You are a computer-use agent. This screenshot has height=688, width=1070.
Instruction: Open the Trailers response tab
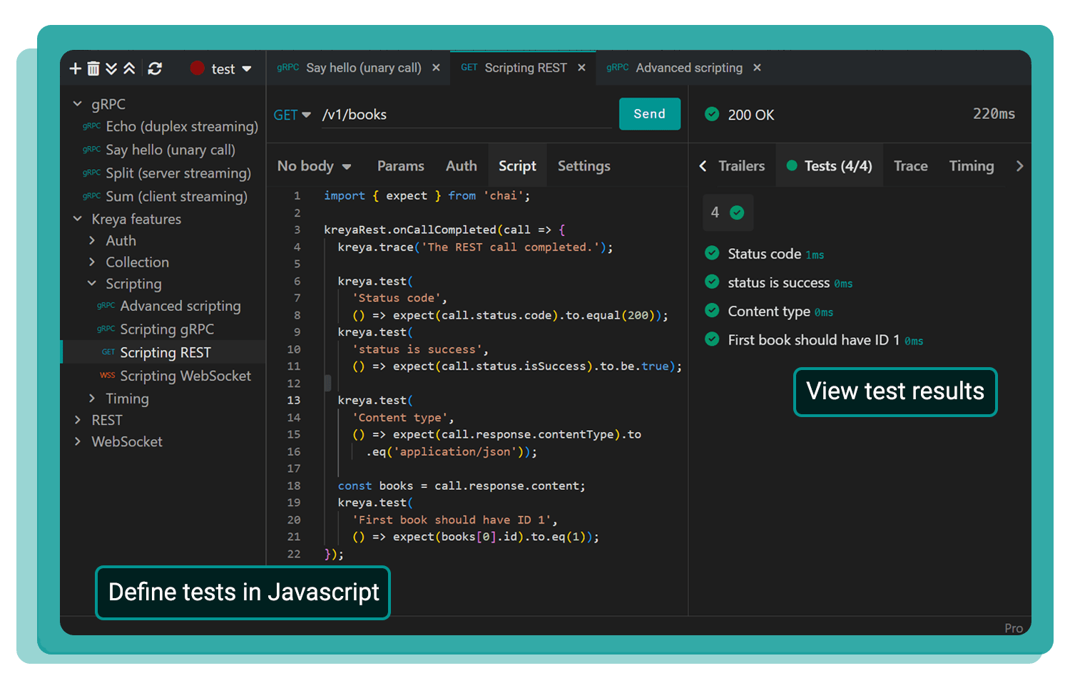tap(742, 166)
